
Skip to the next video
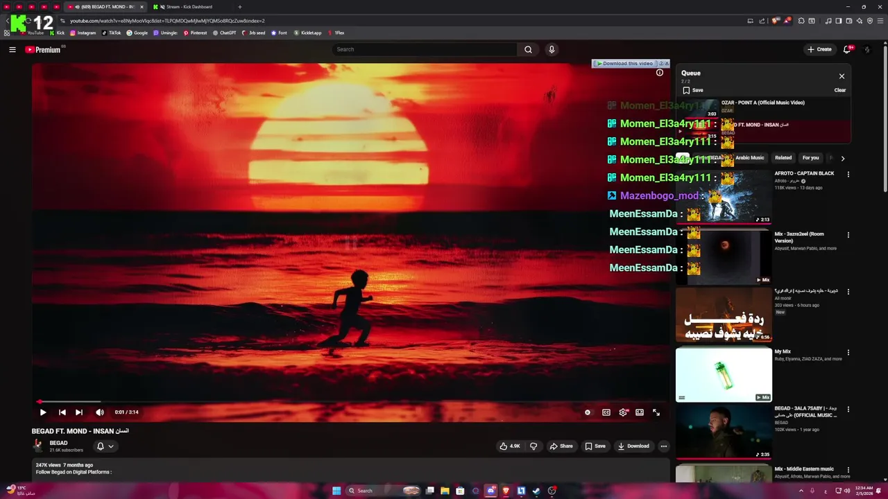coord(79,412)
